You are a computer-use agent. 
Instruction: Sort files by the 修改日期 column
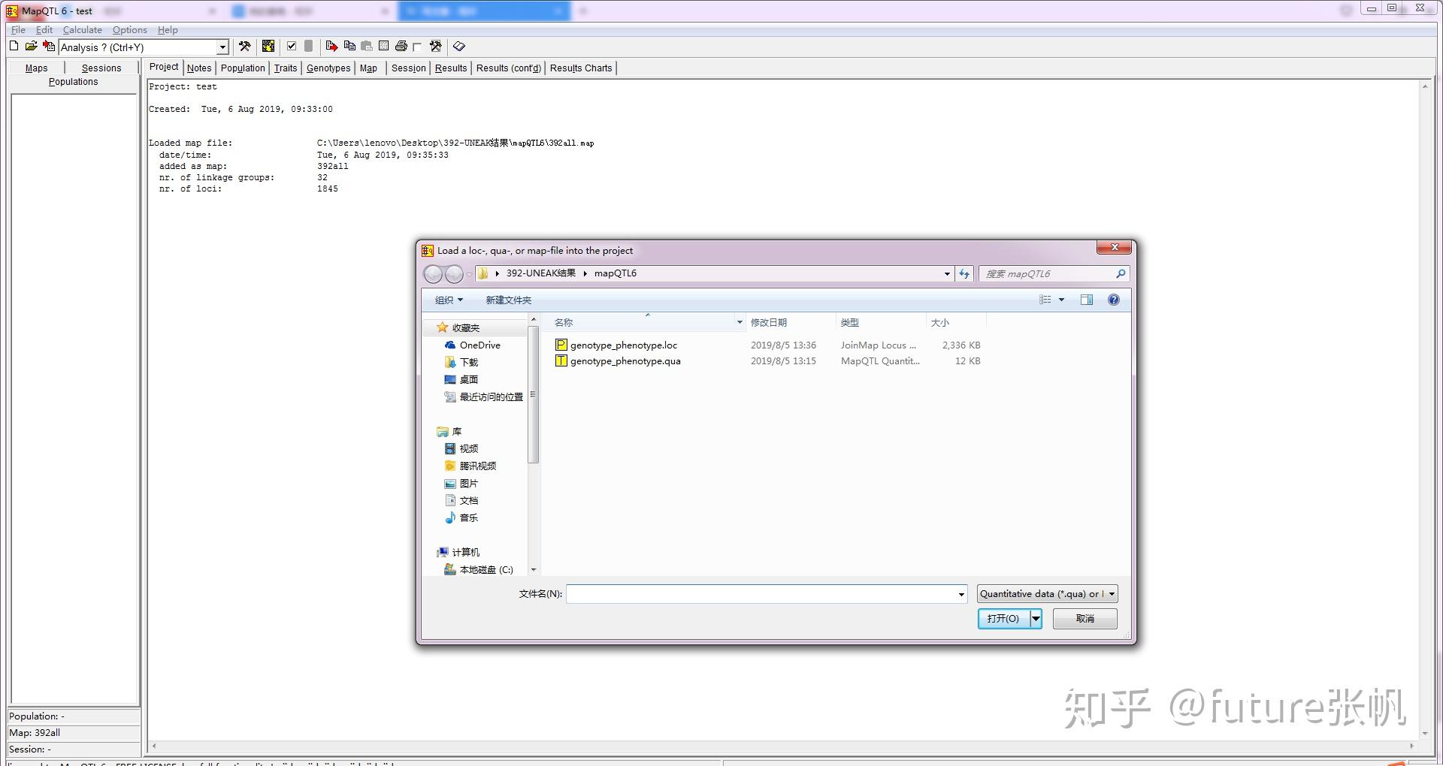(x=791, y=323)
